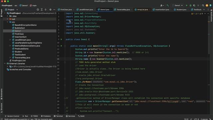Collapse the FirstProject root node
This screenshot has width=213, height=120.
pyautogui.click(x=5, y=13)
